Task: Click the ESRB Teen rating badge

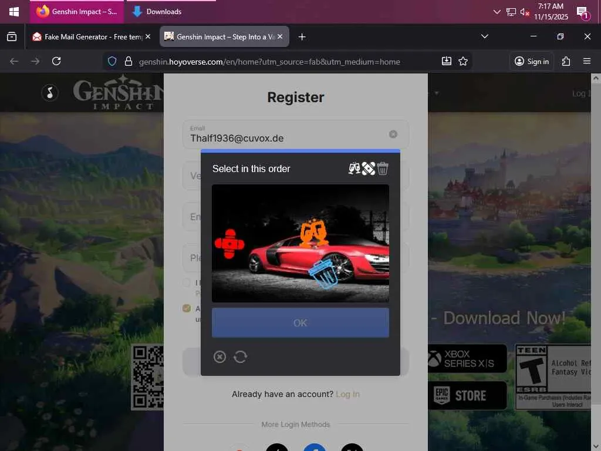Action: point(553,377)
